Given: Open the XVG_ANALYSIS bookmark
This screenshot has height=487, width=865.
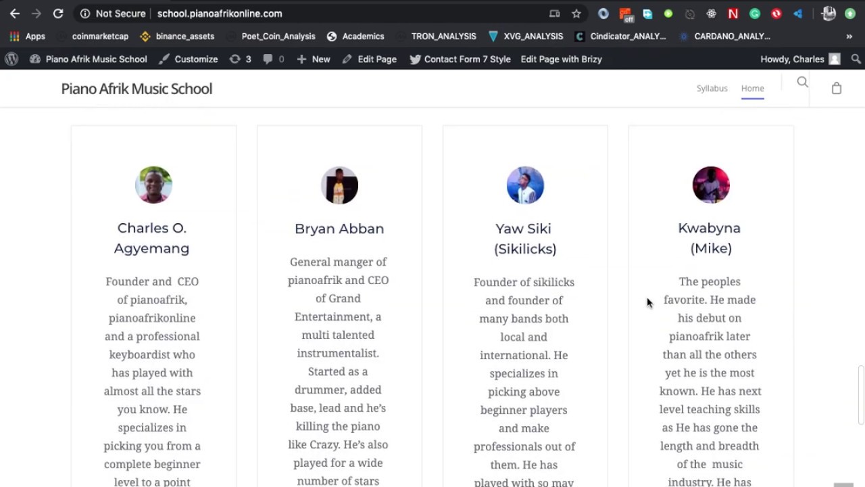Looking at the screenshot, I should pyautogui.click(x=526, y=37).
